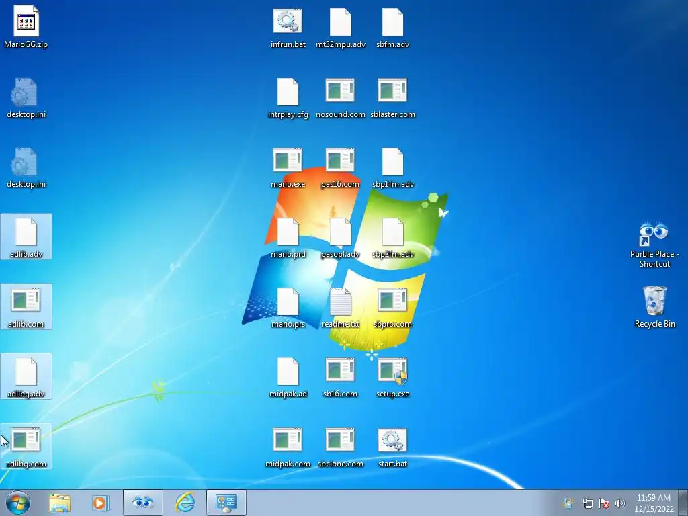Open Windows Explorer from the taskbar
This screenshot has height=516, width=688.
pos(60,503)
